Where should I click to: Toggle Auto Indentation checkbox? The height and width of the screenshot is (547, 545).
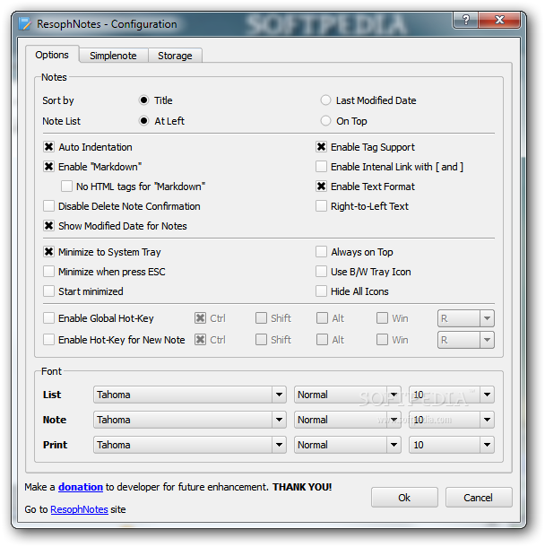[48, 147]
